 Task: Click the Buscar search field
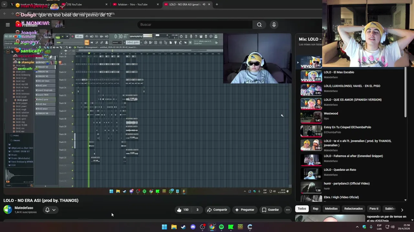(x=195, y=24)
